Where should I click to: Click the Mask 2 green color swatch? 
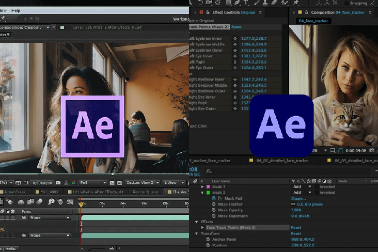coord(208,193)
